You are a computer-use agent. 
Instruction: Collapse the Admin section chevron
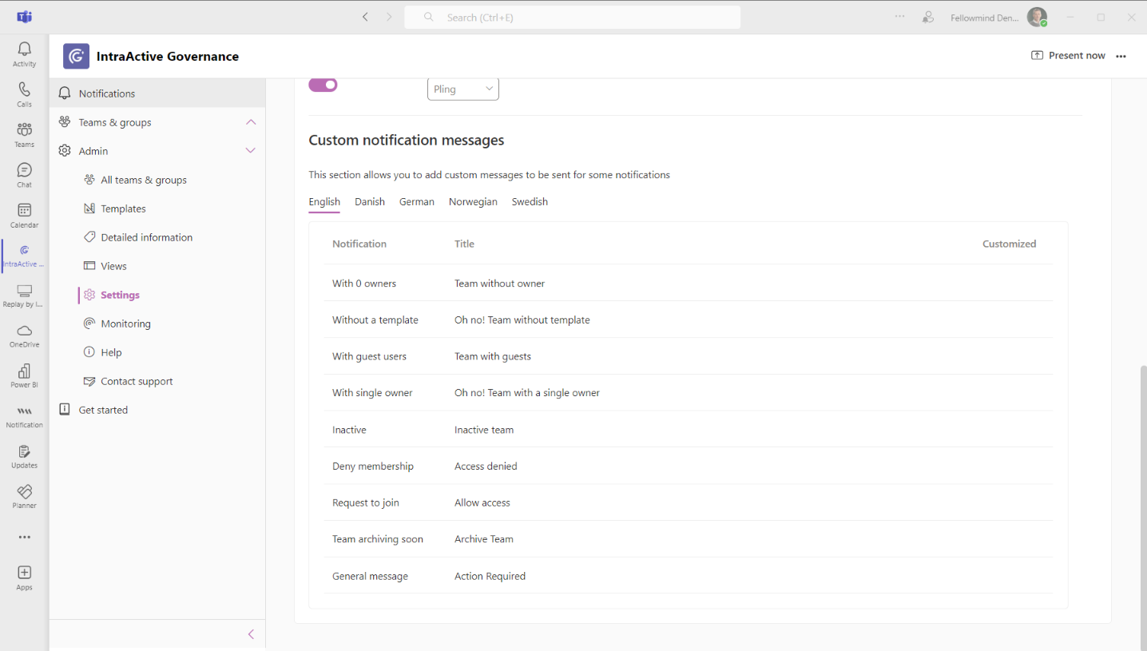coord(251,151)
